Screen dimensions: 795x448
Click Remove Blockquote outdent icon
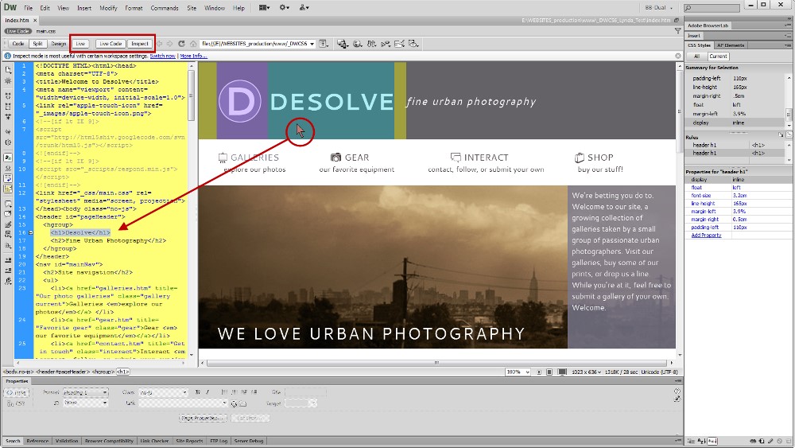[245, 392]
